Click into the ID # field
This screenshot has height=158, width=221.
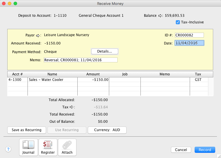pyautogui.click(x=189, y=35)
